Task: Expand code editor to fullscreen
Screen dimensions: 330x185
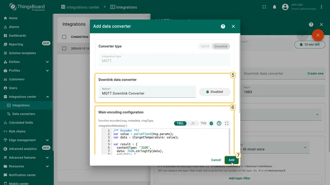Action: click(226, 123)
